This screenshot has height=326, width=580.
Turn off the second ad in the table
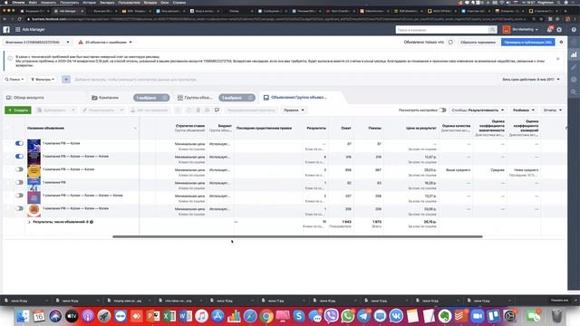(x=19, y=157)
